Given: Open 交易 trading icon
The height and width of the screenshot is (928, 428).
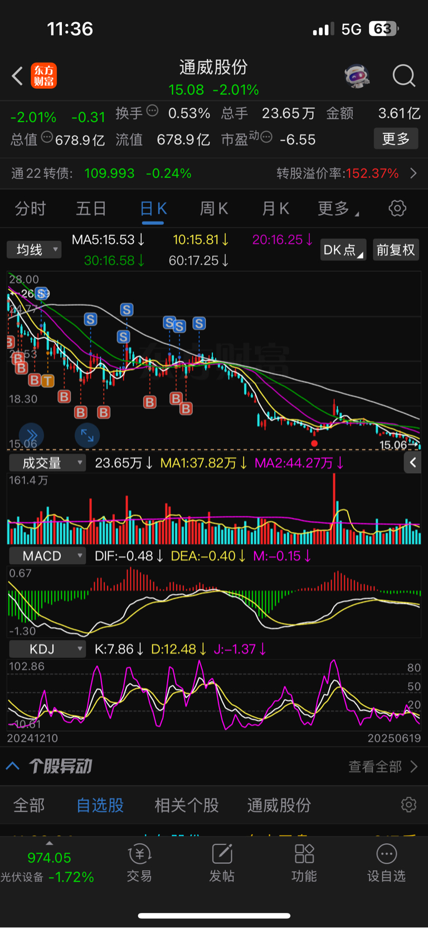Looking at the screenshot, I should (139, 863).
